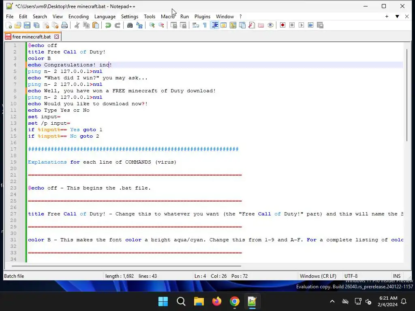The width and height of the screenshot is (415, 311).
Task: Open Replace dialog toolbar icon
Action: click(x=139, y=25)
